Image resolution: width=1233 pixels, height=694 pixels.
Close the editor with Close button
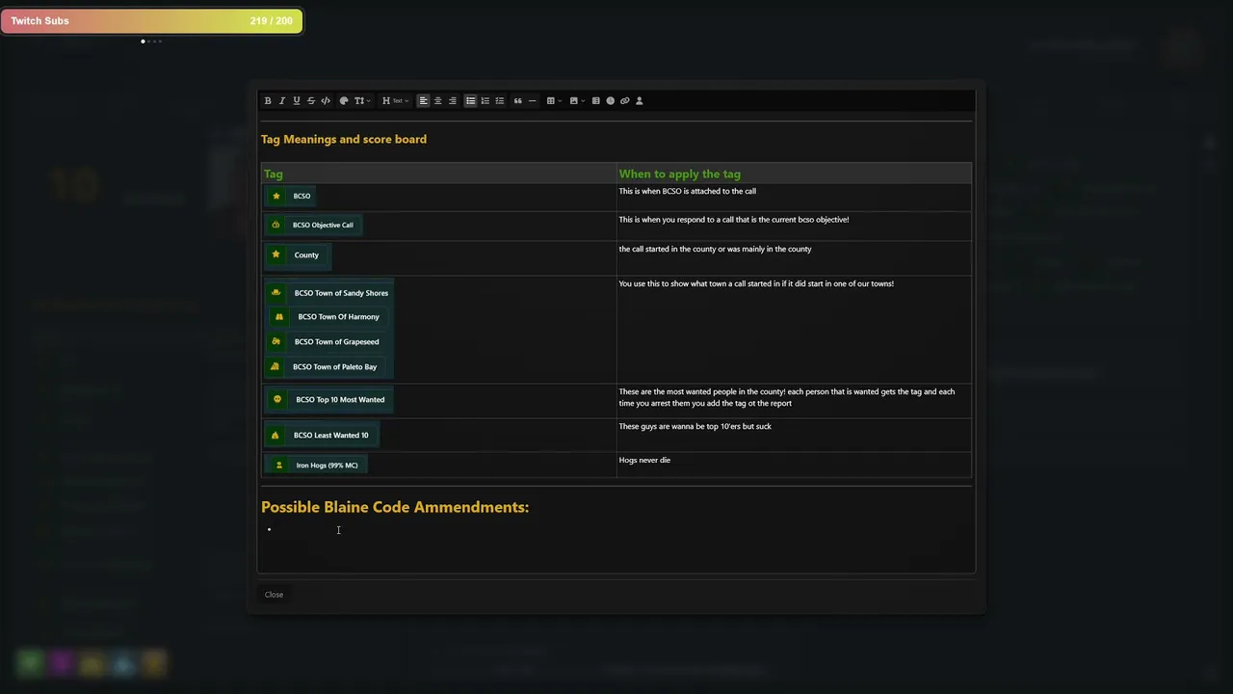(274, 595)
